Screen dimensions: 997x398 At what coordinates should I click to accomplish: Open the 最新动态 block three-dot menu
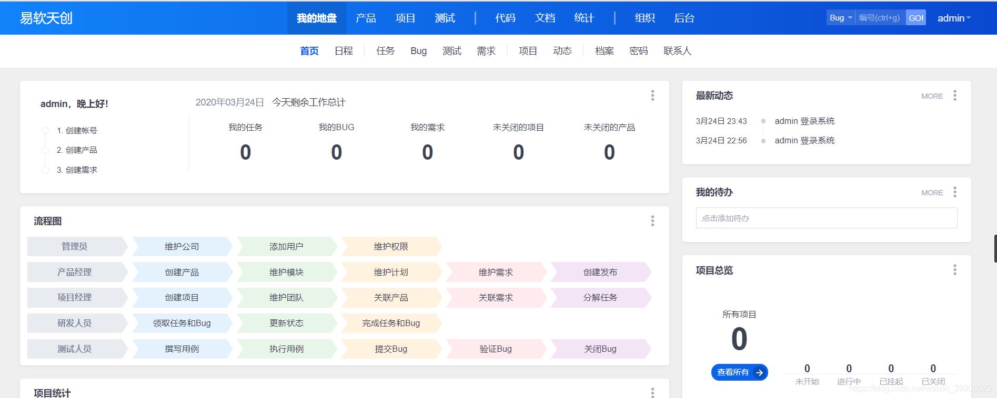click(954, 96)
